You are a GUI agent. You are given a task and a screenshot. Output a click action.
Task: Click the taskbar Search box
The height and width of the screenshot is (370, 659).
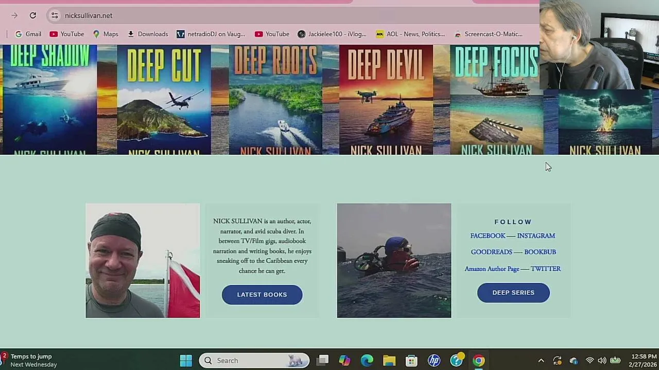pos(254,361)
